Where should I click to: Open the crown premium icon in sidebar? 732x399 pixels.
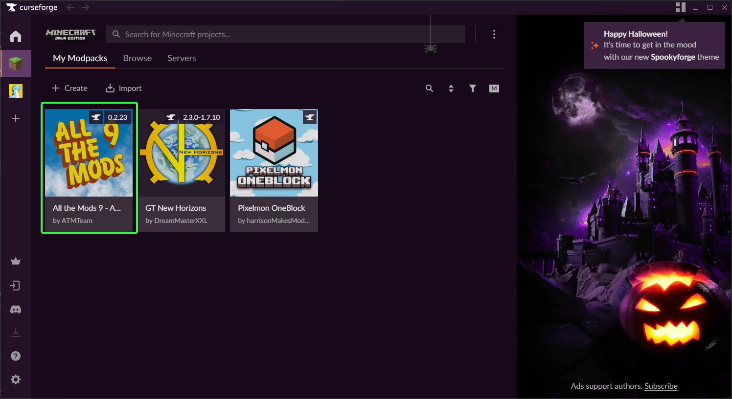coord(16,261)
